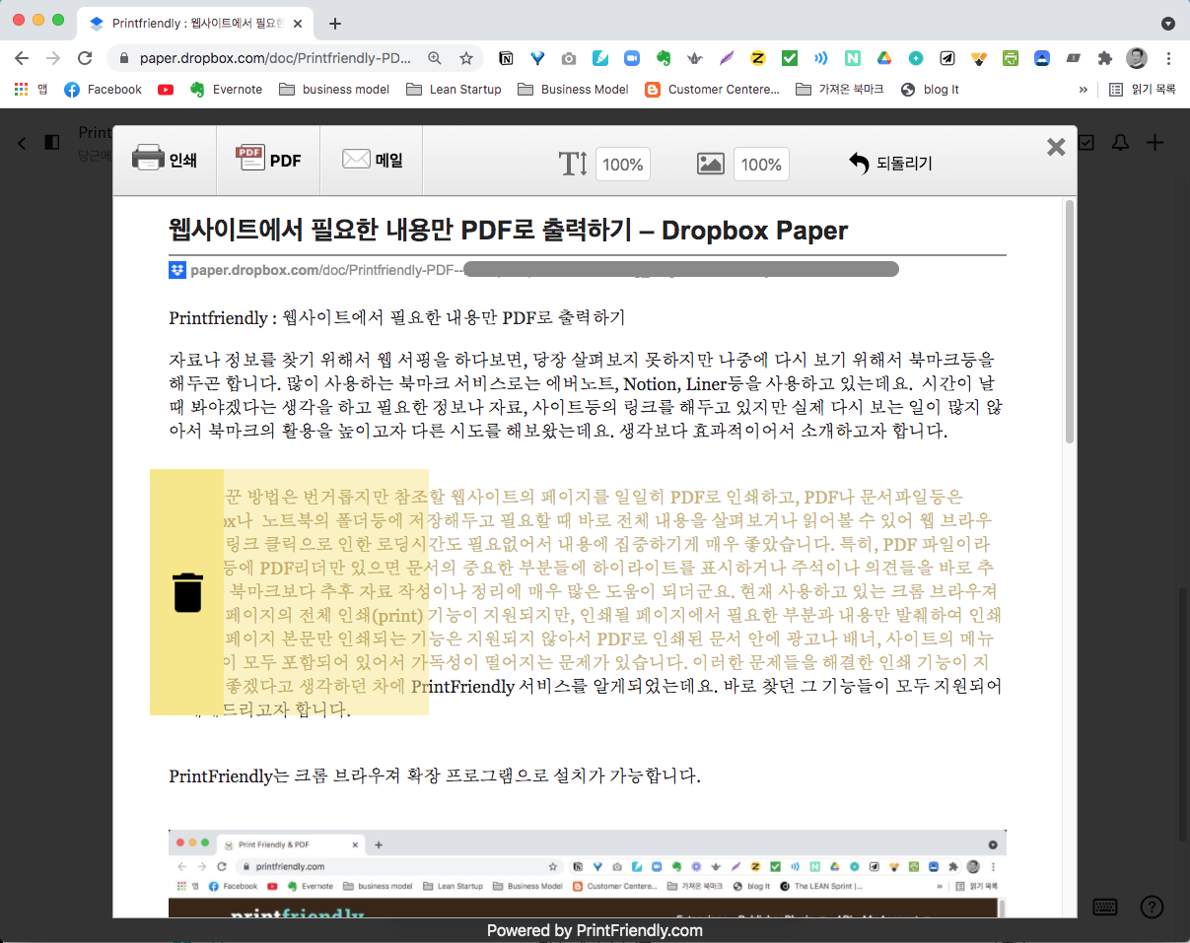Click the Google Drive extension icon
1190x943 pixels.
tap(884, 58)
